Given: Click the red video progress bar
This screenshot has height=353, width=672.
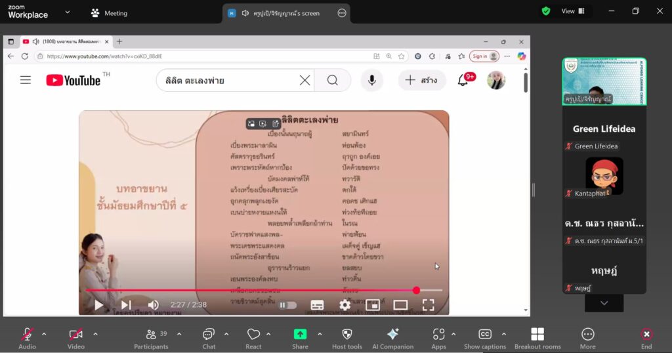Looking at the screenshot, I should point(251,291).
